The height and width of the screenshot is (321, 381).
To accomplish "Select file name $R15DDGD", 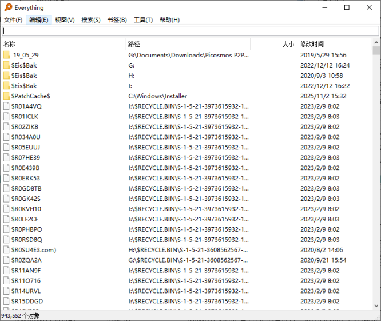I will [x=27, y=302].
